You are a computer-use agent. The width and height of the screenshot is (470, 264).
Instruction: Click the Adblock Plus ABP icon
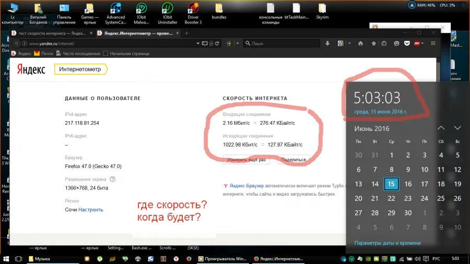[417, 43]
